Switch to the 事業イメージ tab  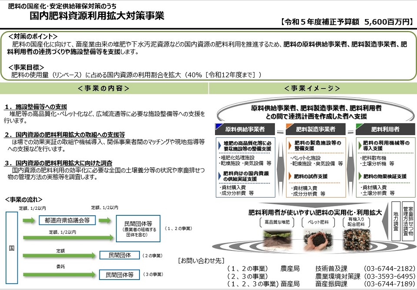tap(311, 88)
